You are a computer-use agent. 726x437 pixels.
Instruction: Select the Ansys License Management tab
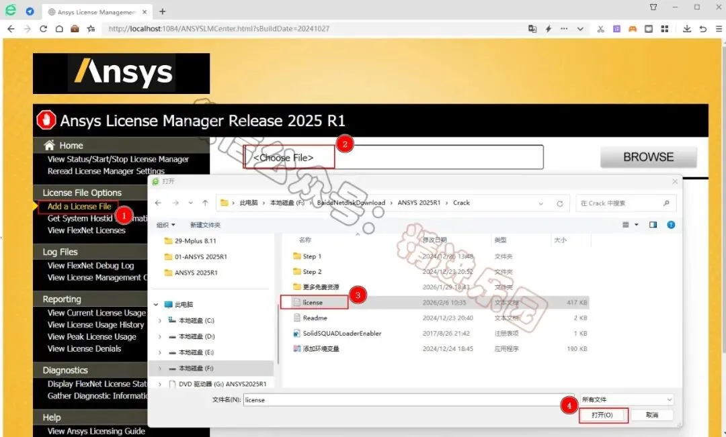(x=97, y=12)
